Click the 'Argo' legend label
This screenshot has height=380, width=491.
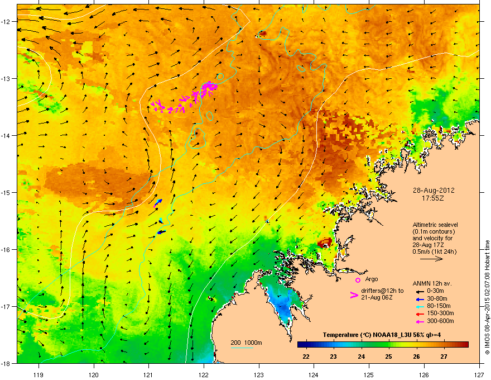tap(372, 279)
